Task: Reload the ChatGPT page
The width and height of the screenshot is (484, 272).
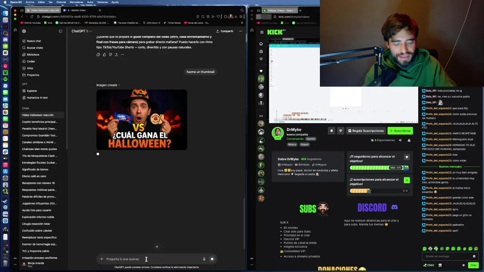Action: pos(32,17)
